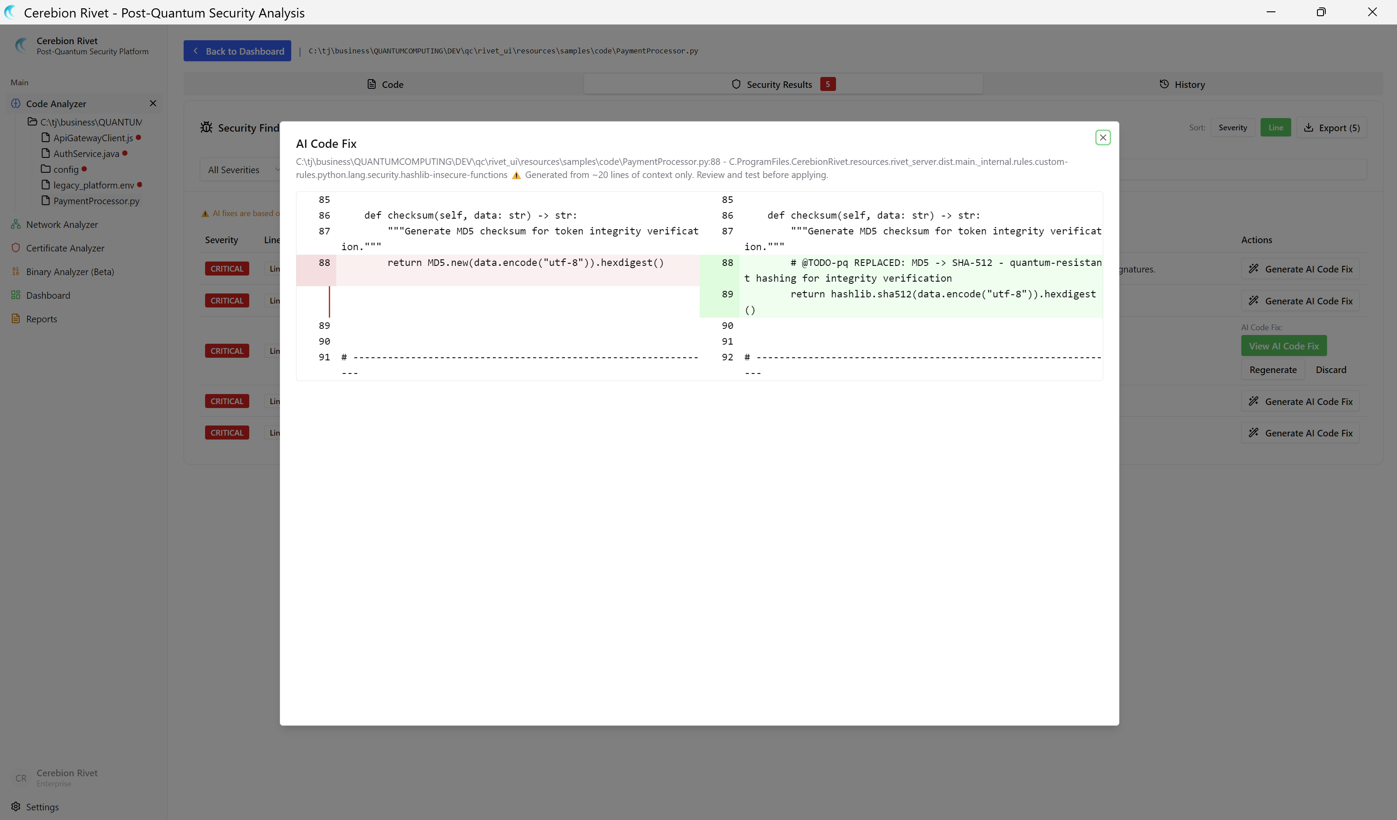Generate AI Code Fix for first finding
Viewport: 1397px width, 820px height.
pos(1300,269)
